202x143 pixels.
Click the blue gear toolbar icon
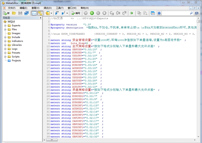(159, 13)
